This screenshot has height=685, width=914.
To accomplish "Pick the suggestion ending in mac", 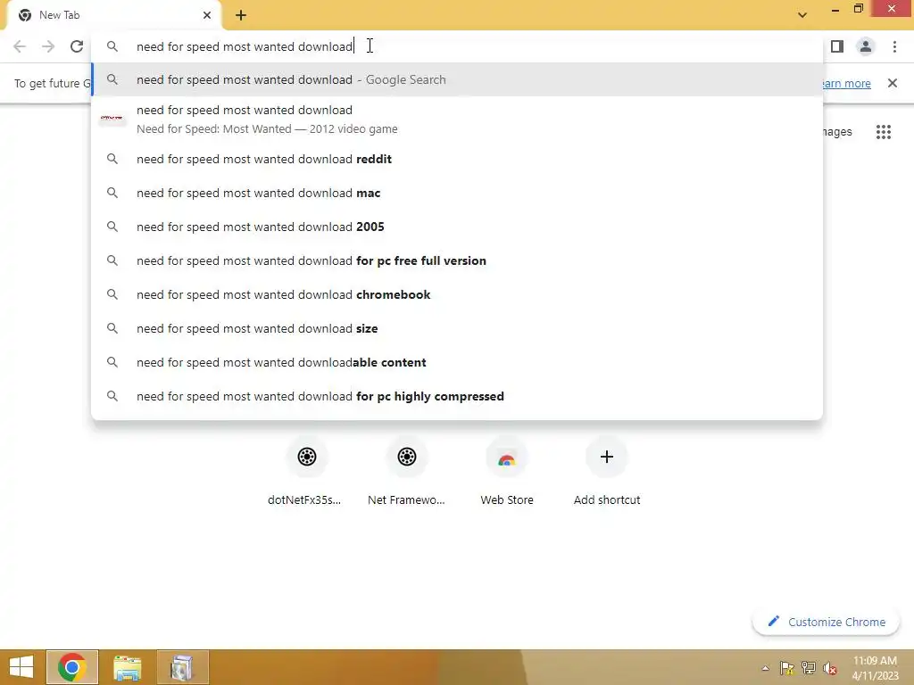I will pyautogui.click(x=457, y=193).
